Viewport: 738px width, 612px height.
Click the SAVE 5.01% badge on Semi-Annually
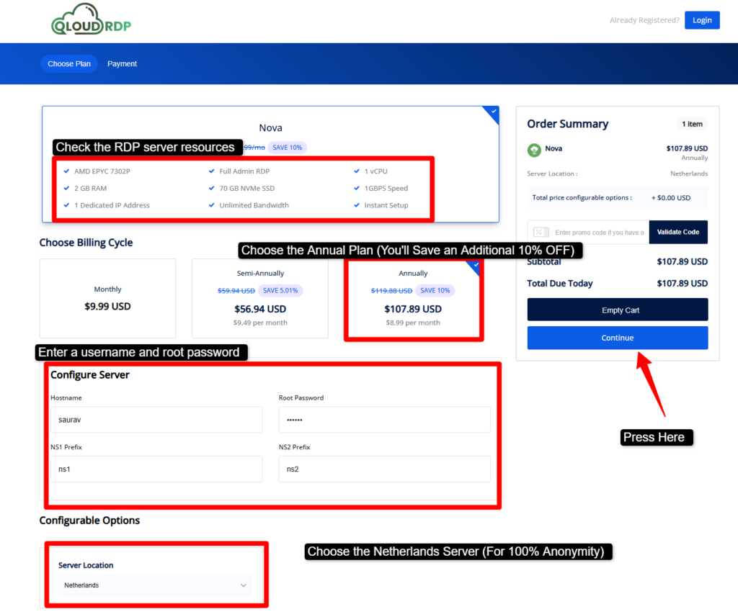[x=280, y=290]
